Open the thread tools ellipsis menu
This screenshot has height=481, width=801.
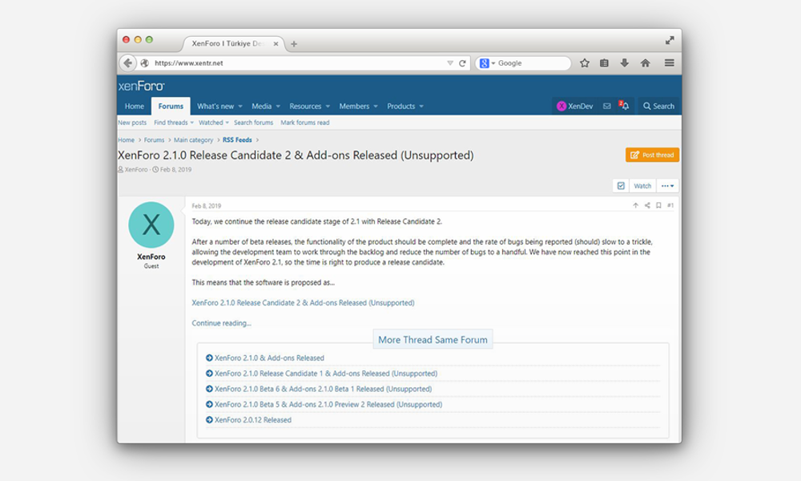[x=667, y=185]
